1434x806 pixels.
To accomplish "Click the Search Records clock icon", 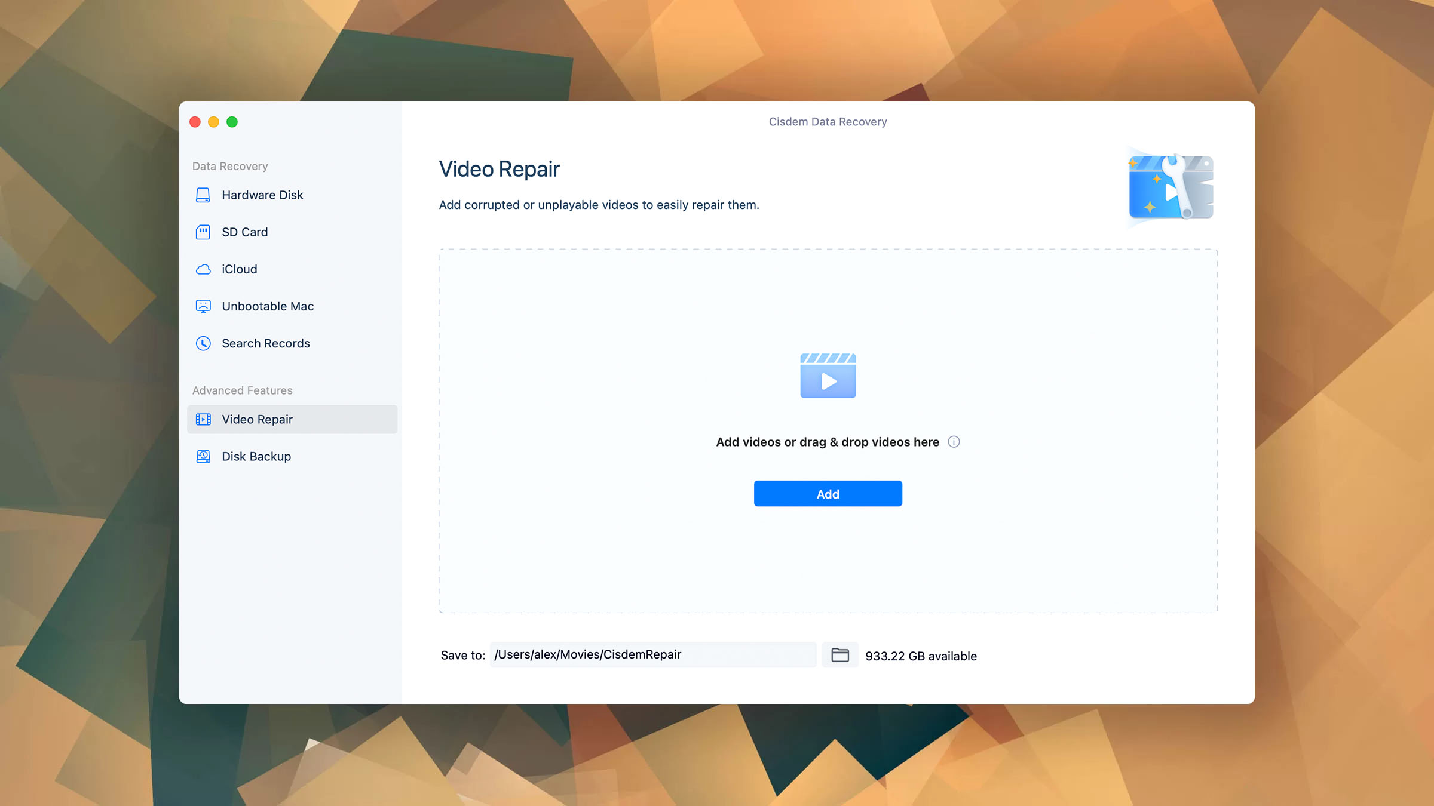I will pyautogui.click(x=203, y=343).
